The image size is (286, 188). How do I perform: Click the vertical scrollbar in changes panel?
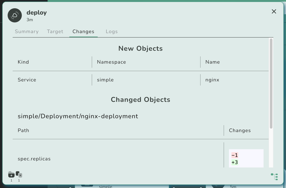(271, 83)
